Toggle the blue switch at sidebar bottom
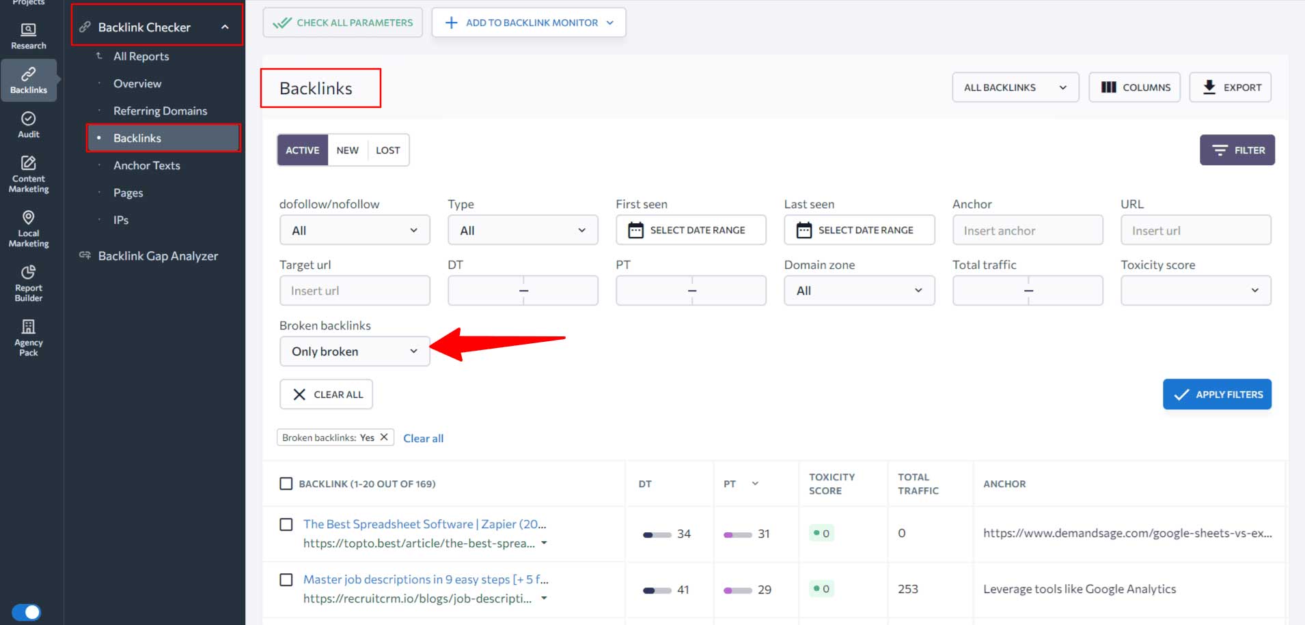 27,612
